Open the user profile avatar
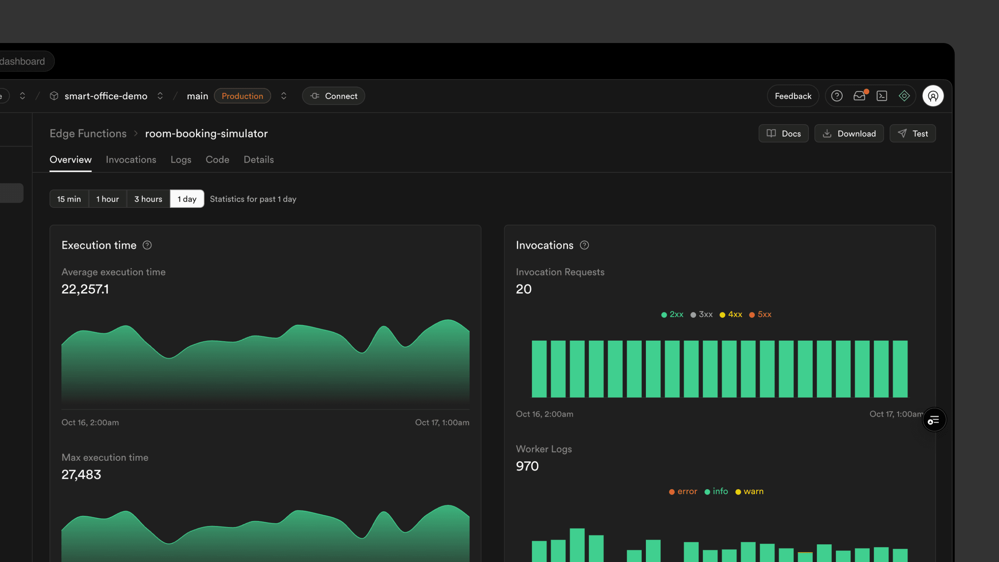Screen dimensions: 999x562 point(933,96)
